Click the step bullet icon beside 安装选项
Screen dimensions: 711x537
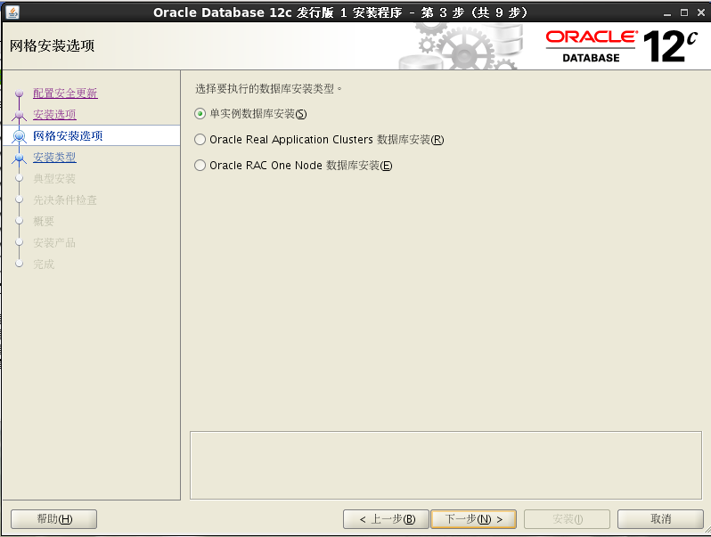click(19, 115)
